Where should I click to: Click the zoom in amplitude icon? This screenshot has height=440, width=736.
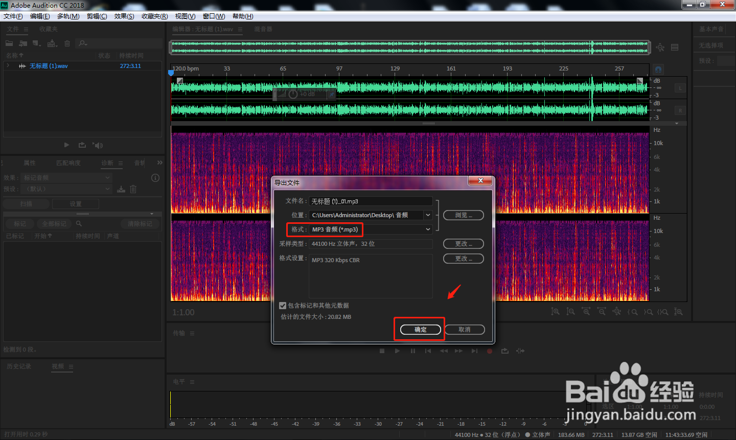555,312
